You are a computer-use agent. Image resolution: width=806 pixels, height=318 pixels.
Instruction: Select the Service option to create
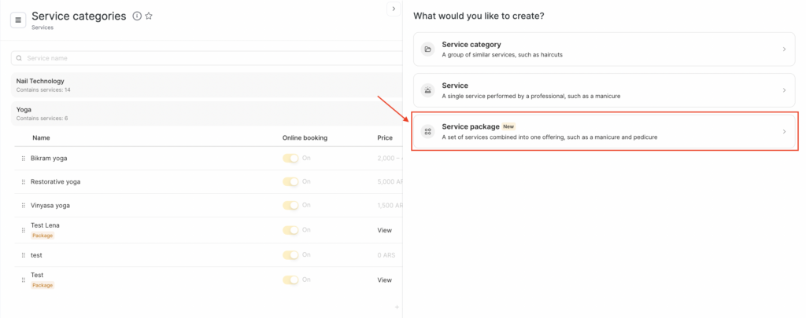click(x=604, y=90)
